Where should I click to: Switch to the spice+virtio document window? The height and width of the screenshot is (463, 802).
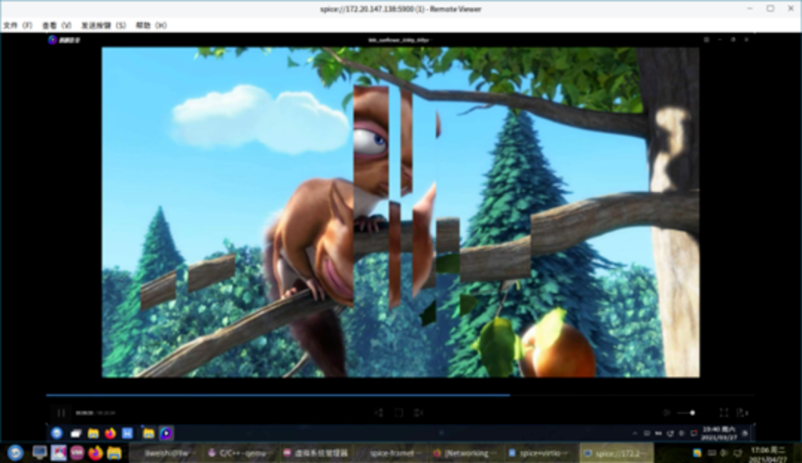pyautogui.click(x=541, y=453)
